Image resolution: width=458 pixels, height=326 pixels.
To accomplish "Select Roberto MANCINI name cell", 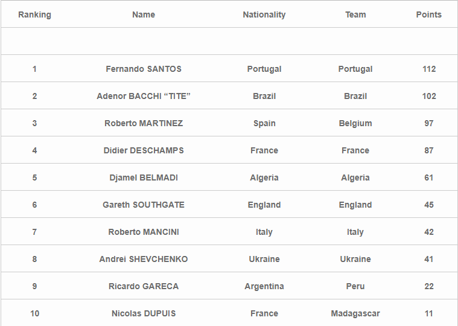I will click(144, 232).
